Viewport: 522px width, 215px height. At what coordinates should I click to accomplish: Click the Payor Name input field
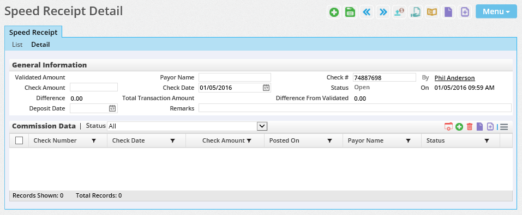[x=235, y=77]
